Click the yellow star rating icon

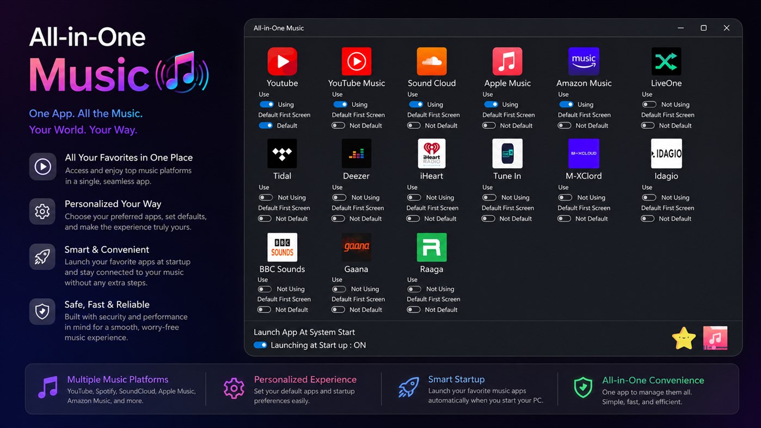click(684, 338)
